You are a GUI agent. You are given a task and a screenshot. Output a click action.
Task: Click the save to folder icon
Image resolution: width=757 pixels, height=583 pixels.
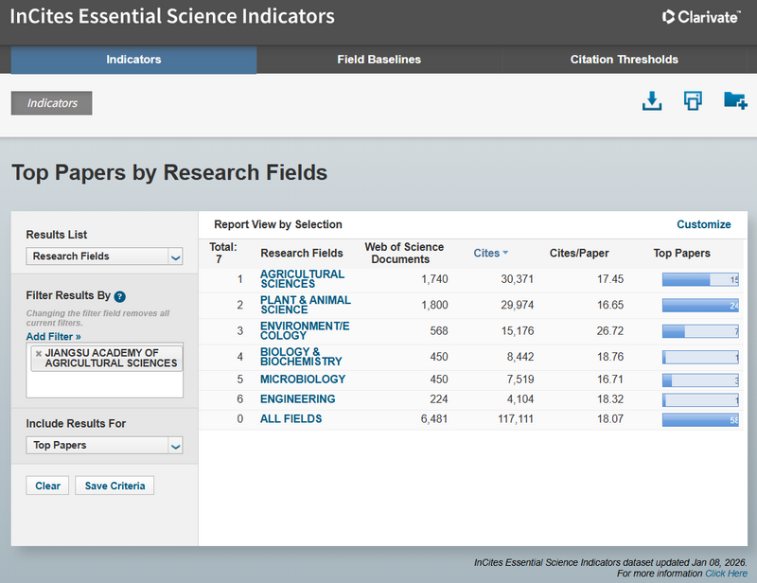pyautogui.click(x=735, y=101)
